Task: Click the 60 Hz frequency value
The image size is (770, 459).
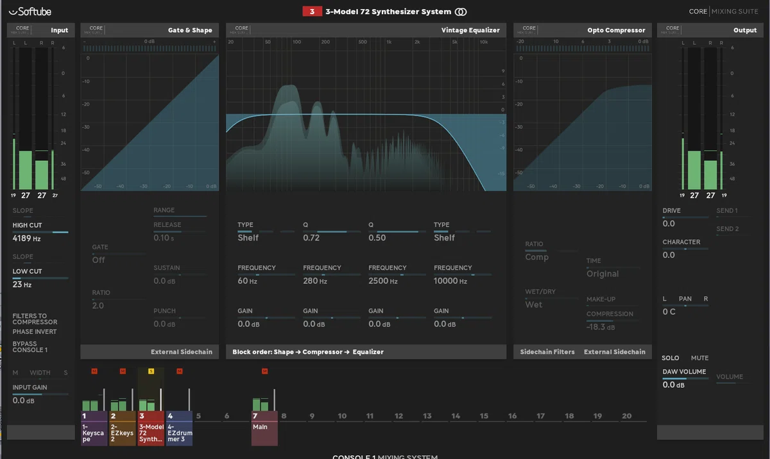Action: click(x=247, y=281)
